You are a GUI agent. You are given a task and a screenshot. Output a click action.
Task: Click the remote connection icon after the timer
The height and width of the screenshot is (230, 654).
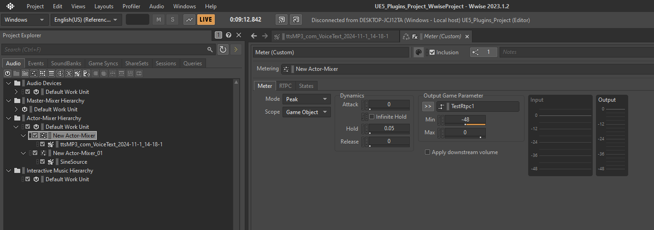281,20
